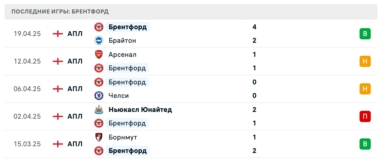
Task: Click the yellow Н result indicator for 12.04.25
Action: pos(365,61)
